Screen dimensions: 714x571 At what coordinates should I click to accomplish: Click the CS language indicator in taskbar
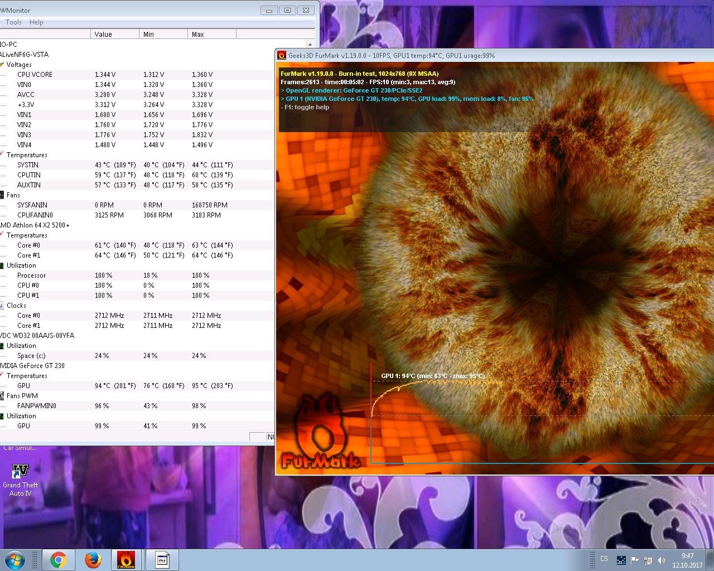point(604,559)
